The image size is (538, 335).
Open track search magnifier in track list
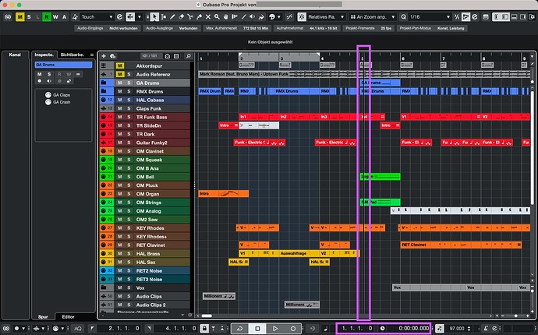[x=189, y=56]
